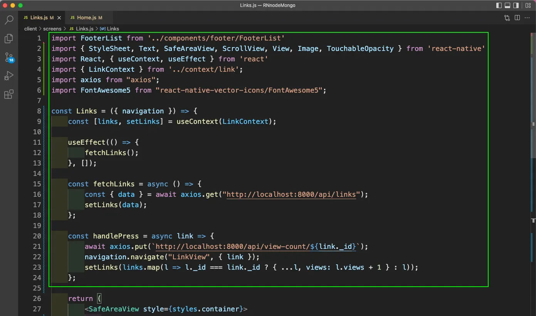The width and height of the screenshot is (536, 316).
Task: Follow the api/view-count URL on line 21
Action: 255,247
